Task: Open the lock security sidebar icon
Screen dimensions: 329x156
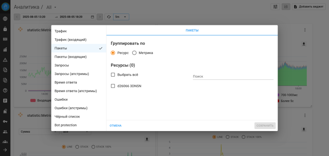Action: pos(5,29)
